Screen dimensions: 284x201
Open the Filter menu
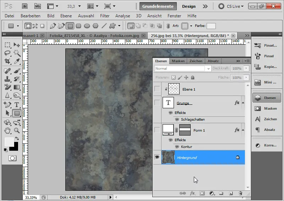pos(105,16)
